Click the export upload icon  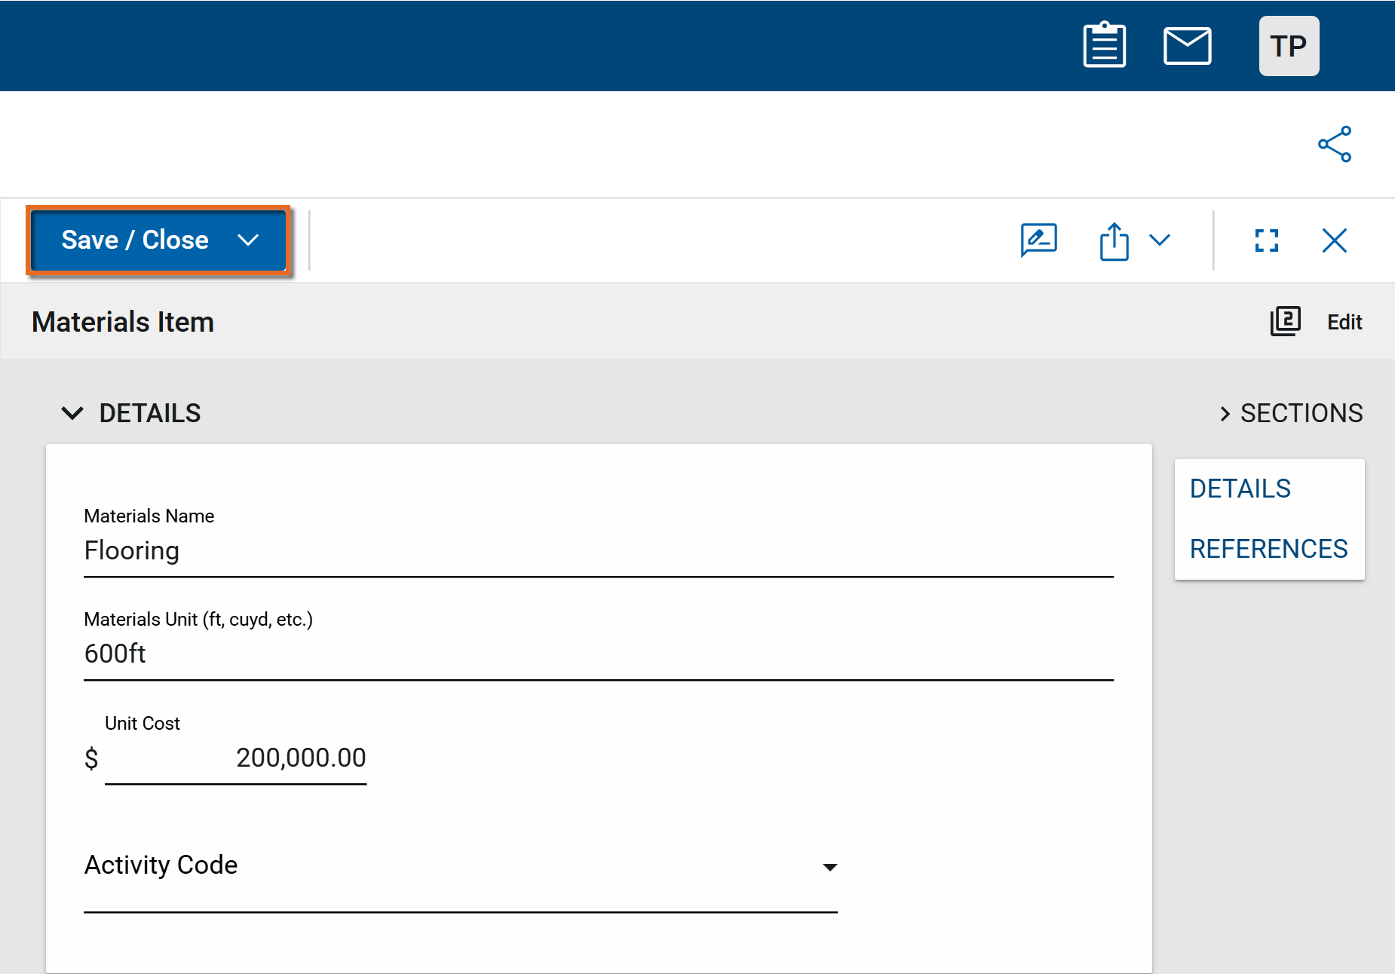click(x=1114, y=241)
